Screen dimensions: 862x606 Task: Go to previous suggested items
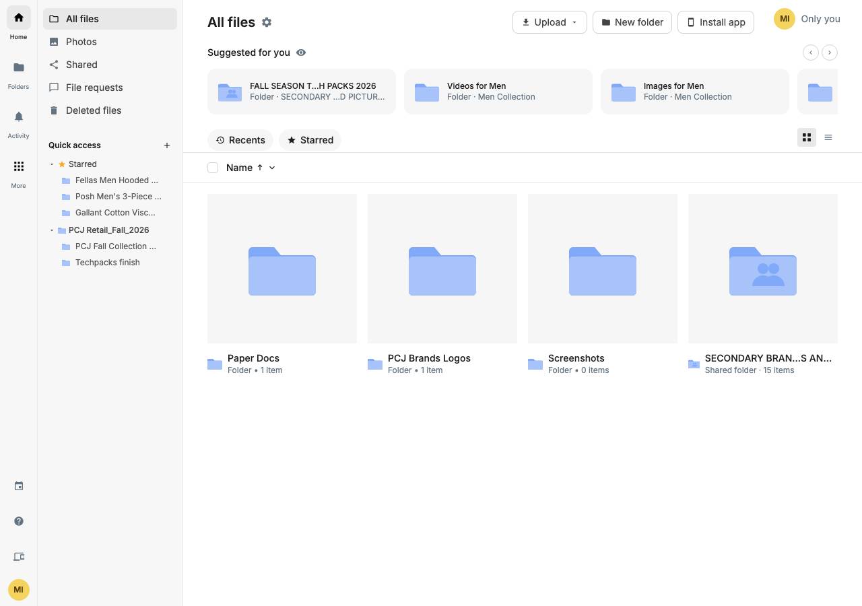[x=811, y=52]
